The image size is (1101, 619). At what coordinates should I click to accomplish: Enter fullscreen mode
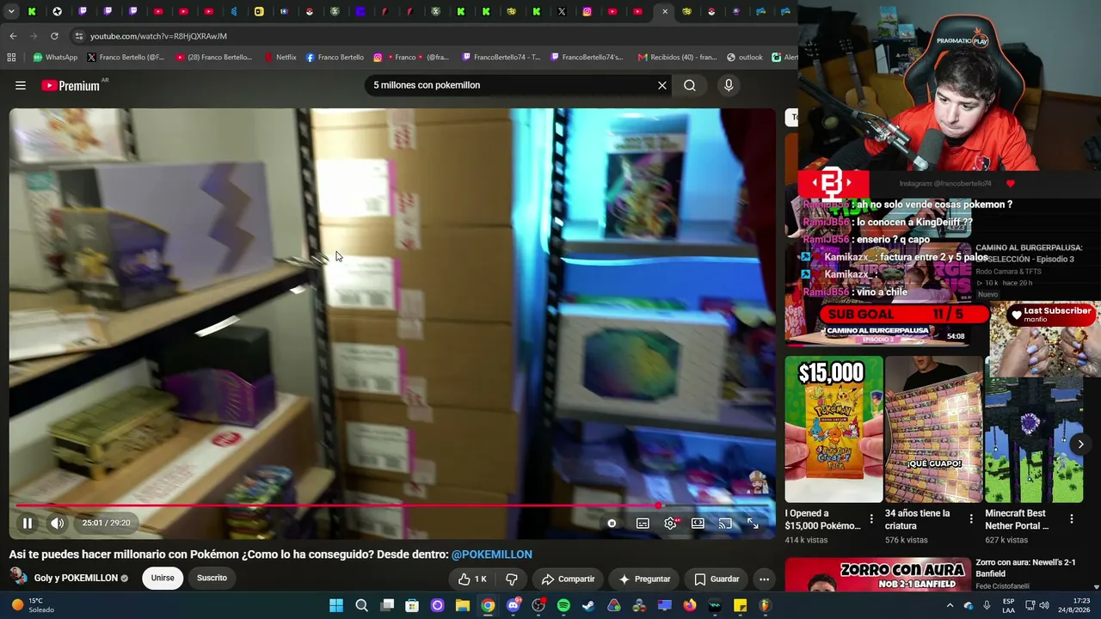click(x=753, y=523)
